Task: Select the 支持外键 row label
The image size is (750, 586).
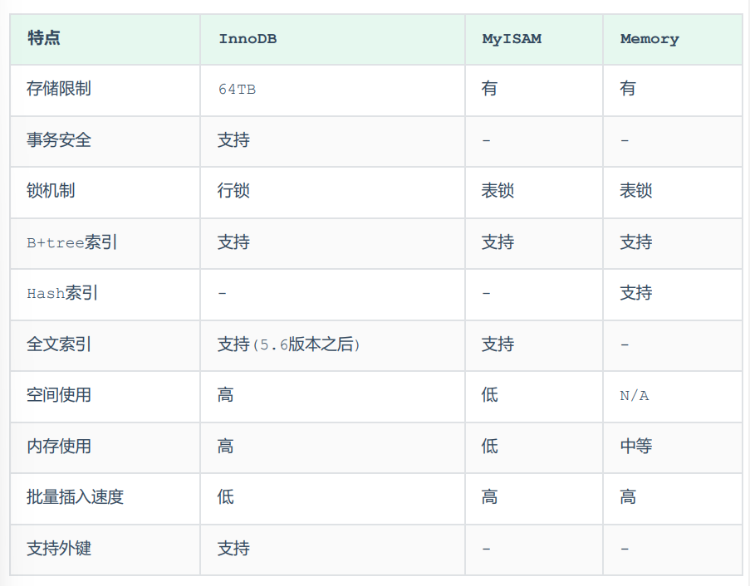Action: (58, 549)
